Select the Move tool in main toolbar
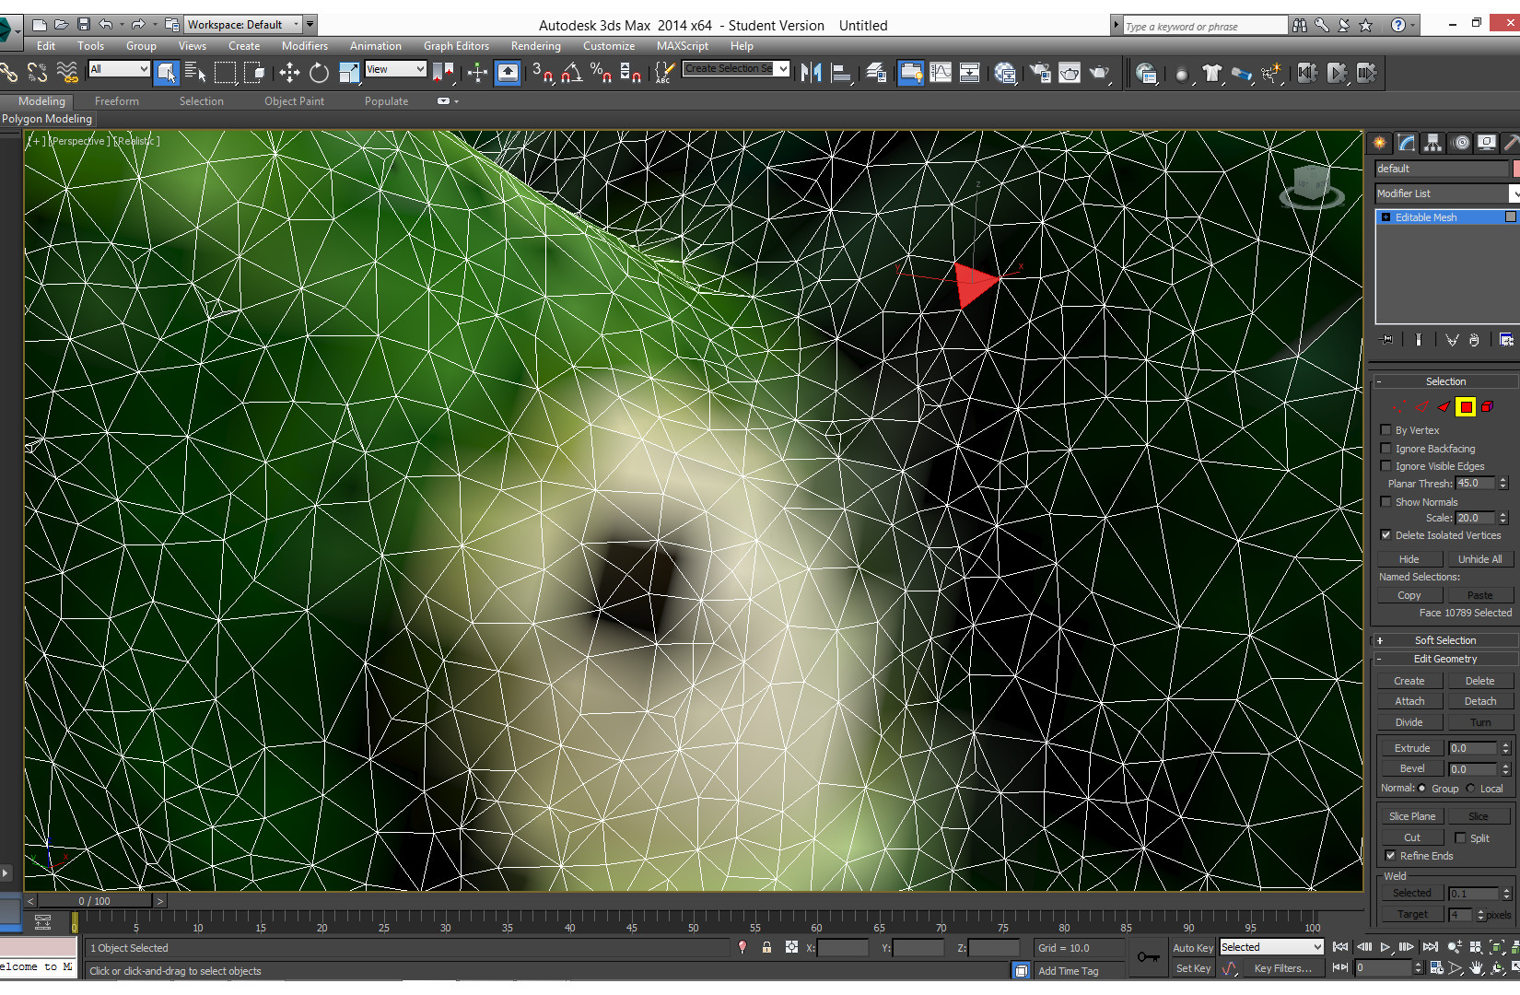This screenshot has width=1520, height=995. tap(289, 73)
